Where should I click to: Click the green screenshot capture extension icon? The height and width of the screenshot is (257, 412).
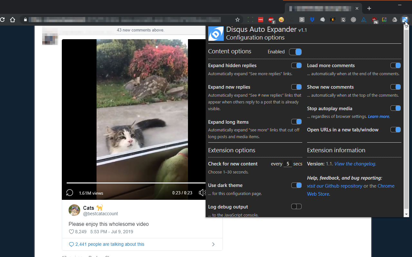[x=250, y=20]
